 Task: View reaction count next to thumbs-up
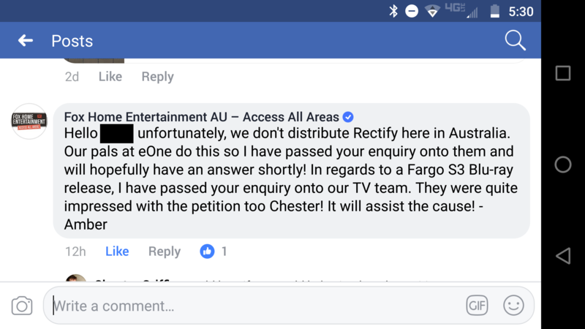224,252
